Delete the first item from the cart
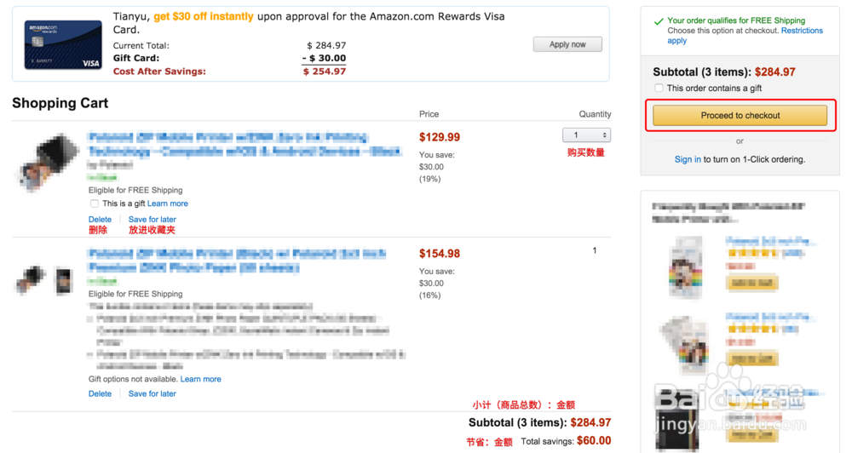This screenshot has width=852, height=453. pos(100,220)
